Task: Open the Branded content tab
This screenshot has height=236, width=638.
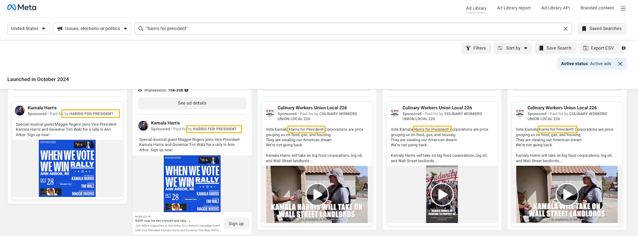Action: click(597, 8)
